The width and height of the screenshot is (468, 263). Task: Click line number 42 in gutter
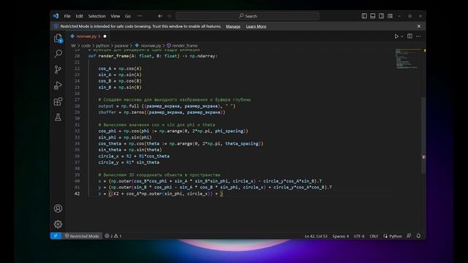tap(77, 194)
